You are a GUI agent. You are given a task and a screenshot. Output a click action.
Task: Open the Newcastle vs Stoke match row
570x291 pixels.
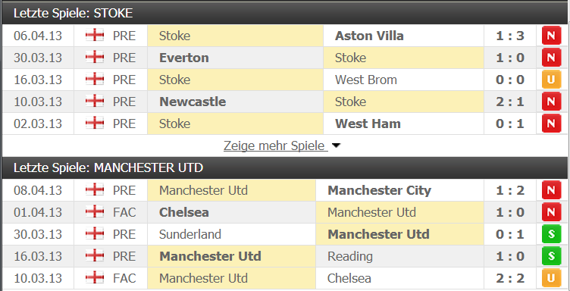click(285, 102)
